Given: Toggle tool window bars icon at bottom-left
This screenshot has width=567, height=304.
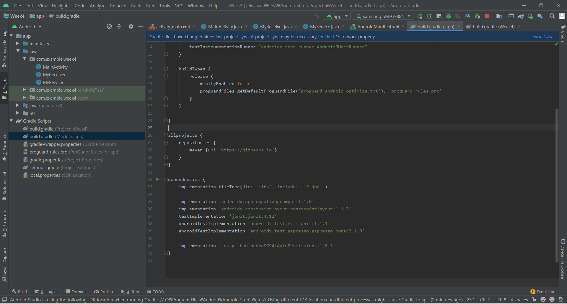Looking at the screenshot, I should tap(4, 300).
